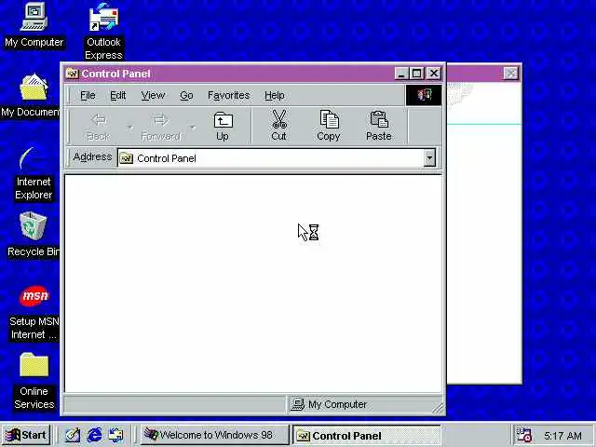
Task: Click Control Panel taskbar button
Action: tap(367, 435)
